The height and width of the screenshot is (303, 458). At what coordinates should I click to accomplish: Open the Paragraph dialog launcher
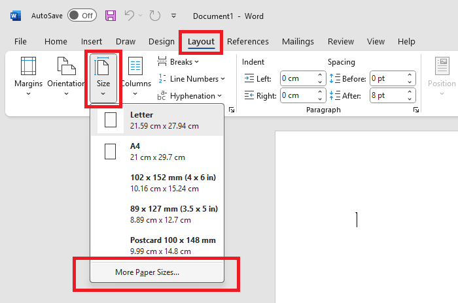point(415,111)
